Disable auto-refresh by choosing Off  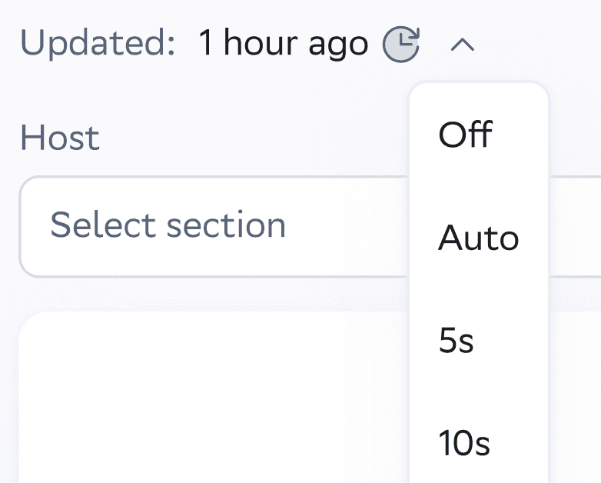465,135
